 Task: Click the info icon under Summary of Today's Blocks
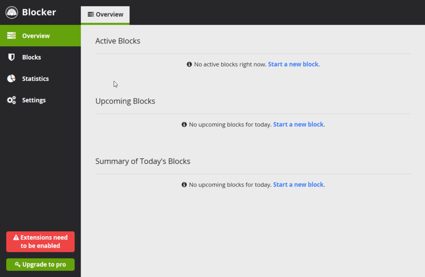click(184, 185)
